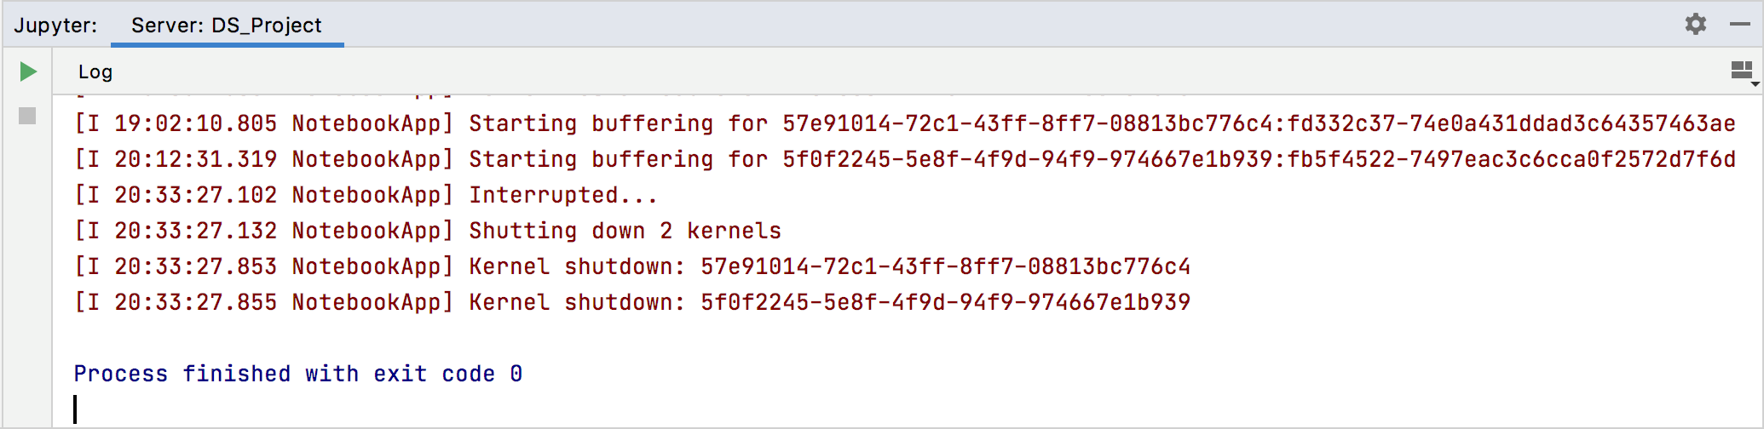Click the Jupyter: tool window label

click(55, 26)
